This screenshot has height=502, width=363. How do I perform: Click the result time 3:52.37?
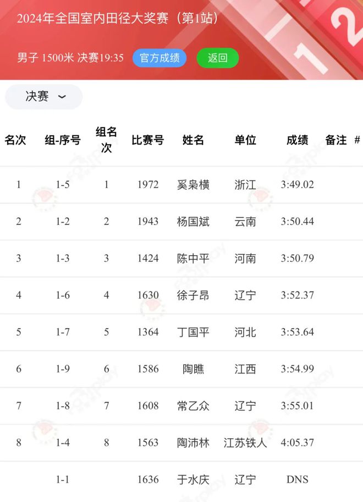tap(298, 295)
